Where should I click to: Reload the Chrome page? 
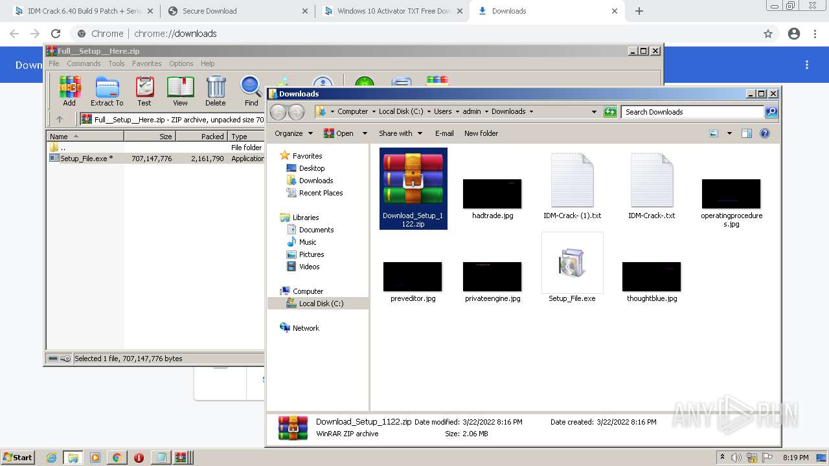[56, 34]
